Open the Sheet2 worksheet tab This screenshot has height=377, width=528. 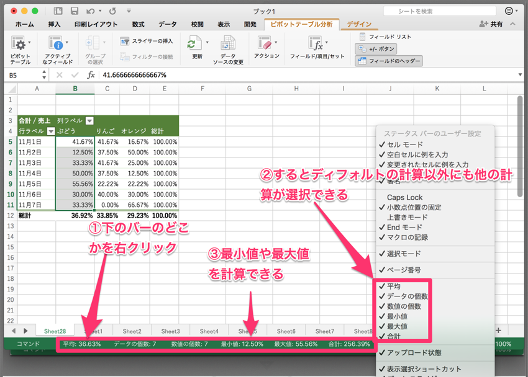(x=132, y=331)
